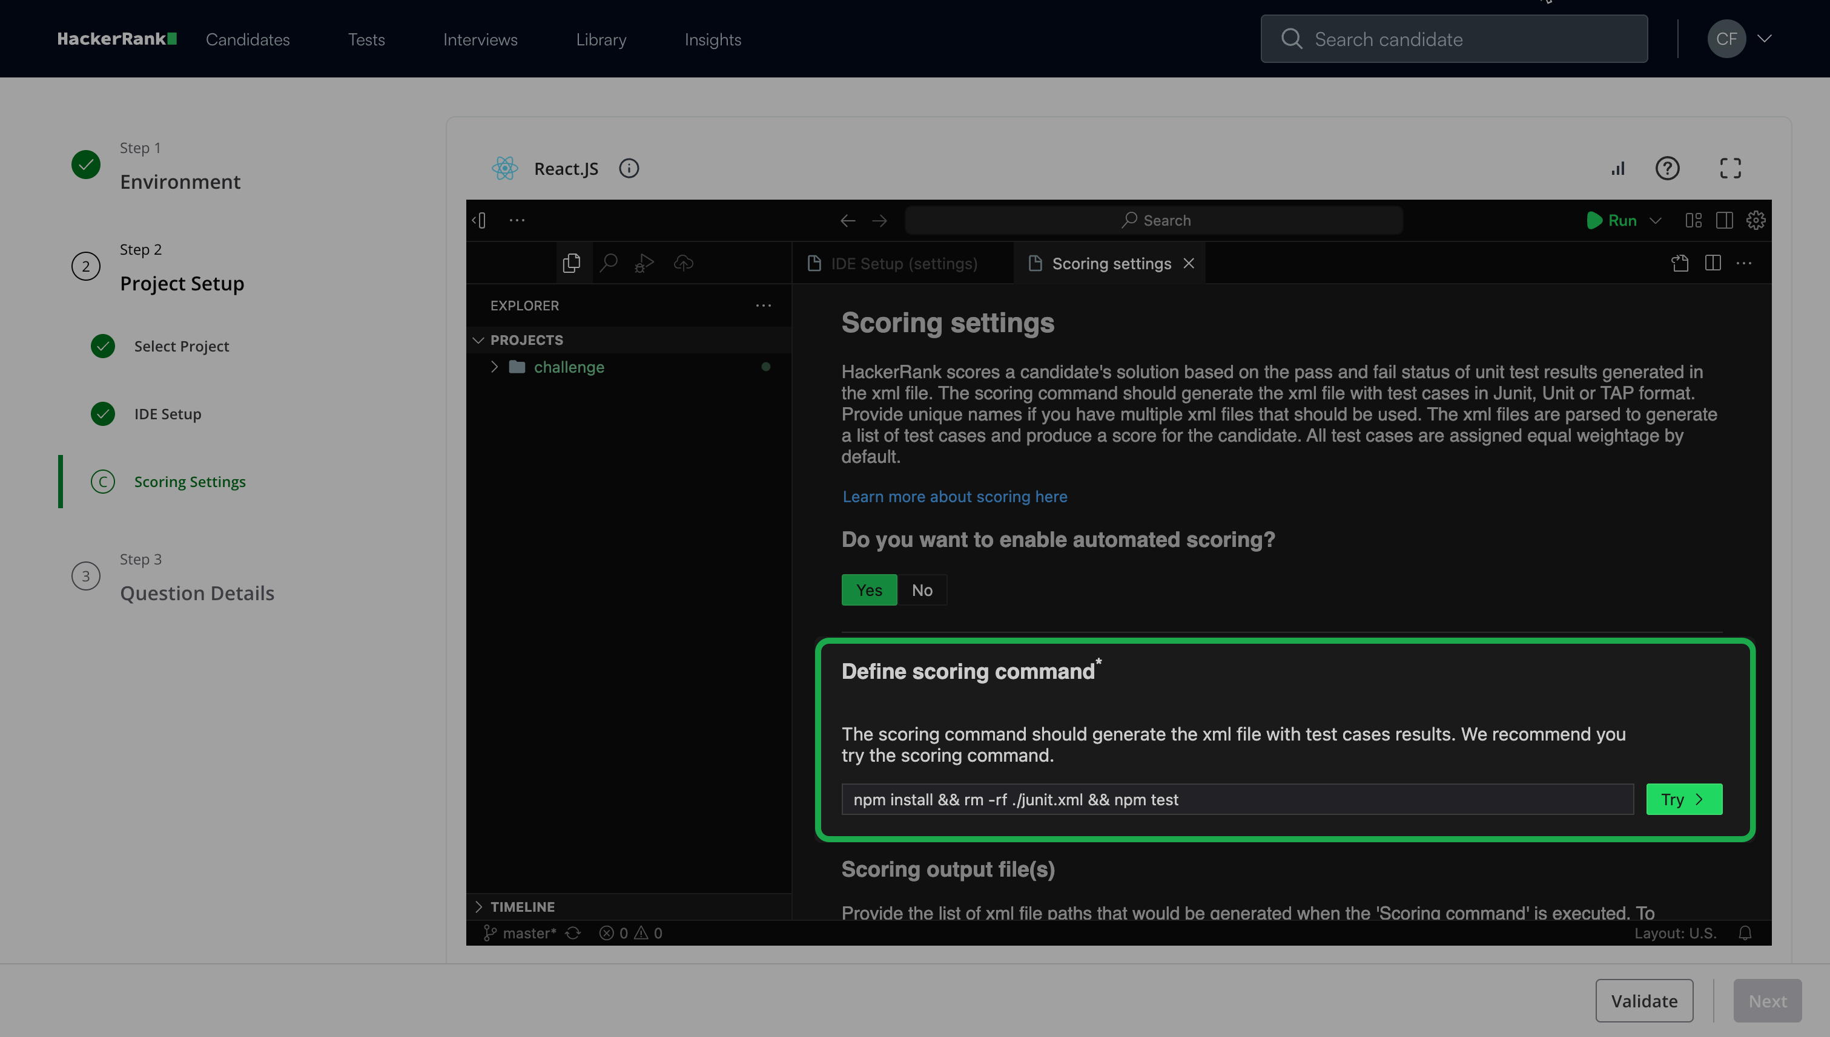The height and width of the screenshot is (1037, 1830).
Task: Click the React.JS info icon
Action: pyautogui.click(x=628, y=168)
